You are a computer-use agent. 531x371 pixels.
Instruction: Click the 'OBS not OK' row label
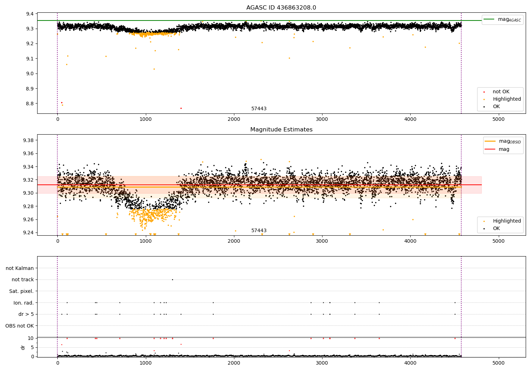(x=19, y=326)
